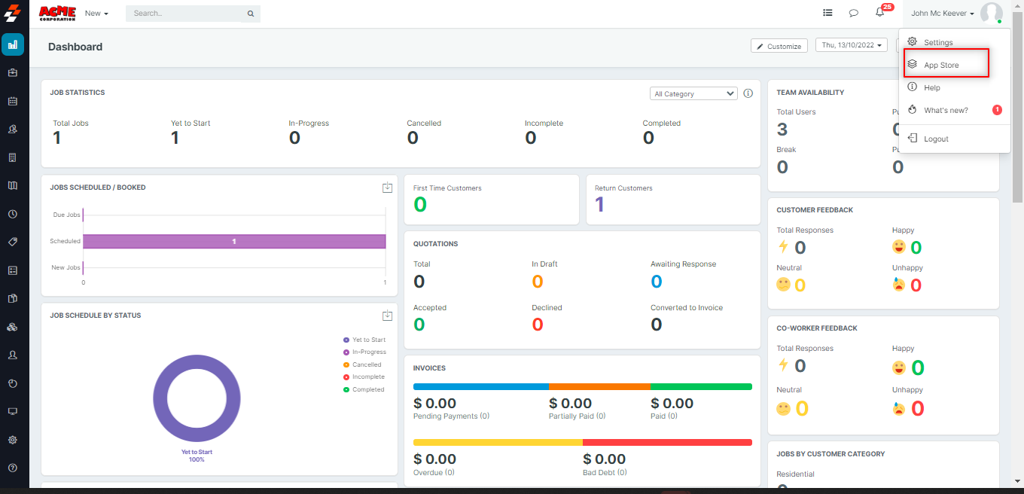The height and width of the screenshot is (494, 1024).
Task: Click the price tag icon in sidebar
Action: 13,242
